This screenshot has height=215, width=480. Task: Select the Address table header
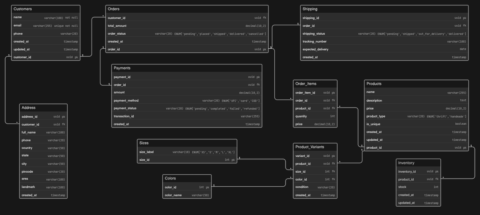(44, 108)
